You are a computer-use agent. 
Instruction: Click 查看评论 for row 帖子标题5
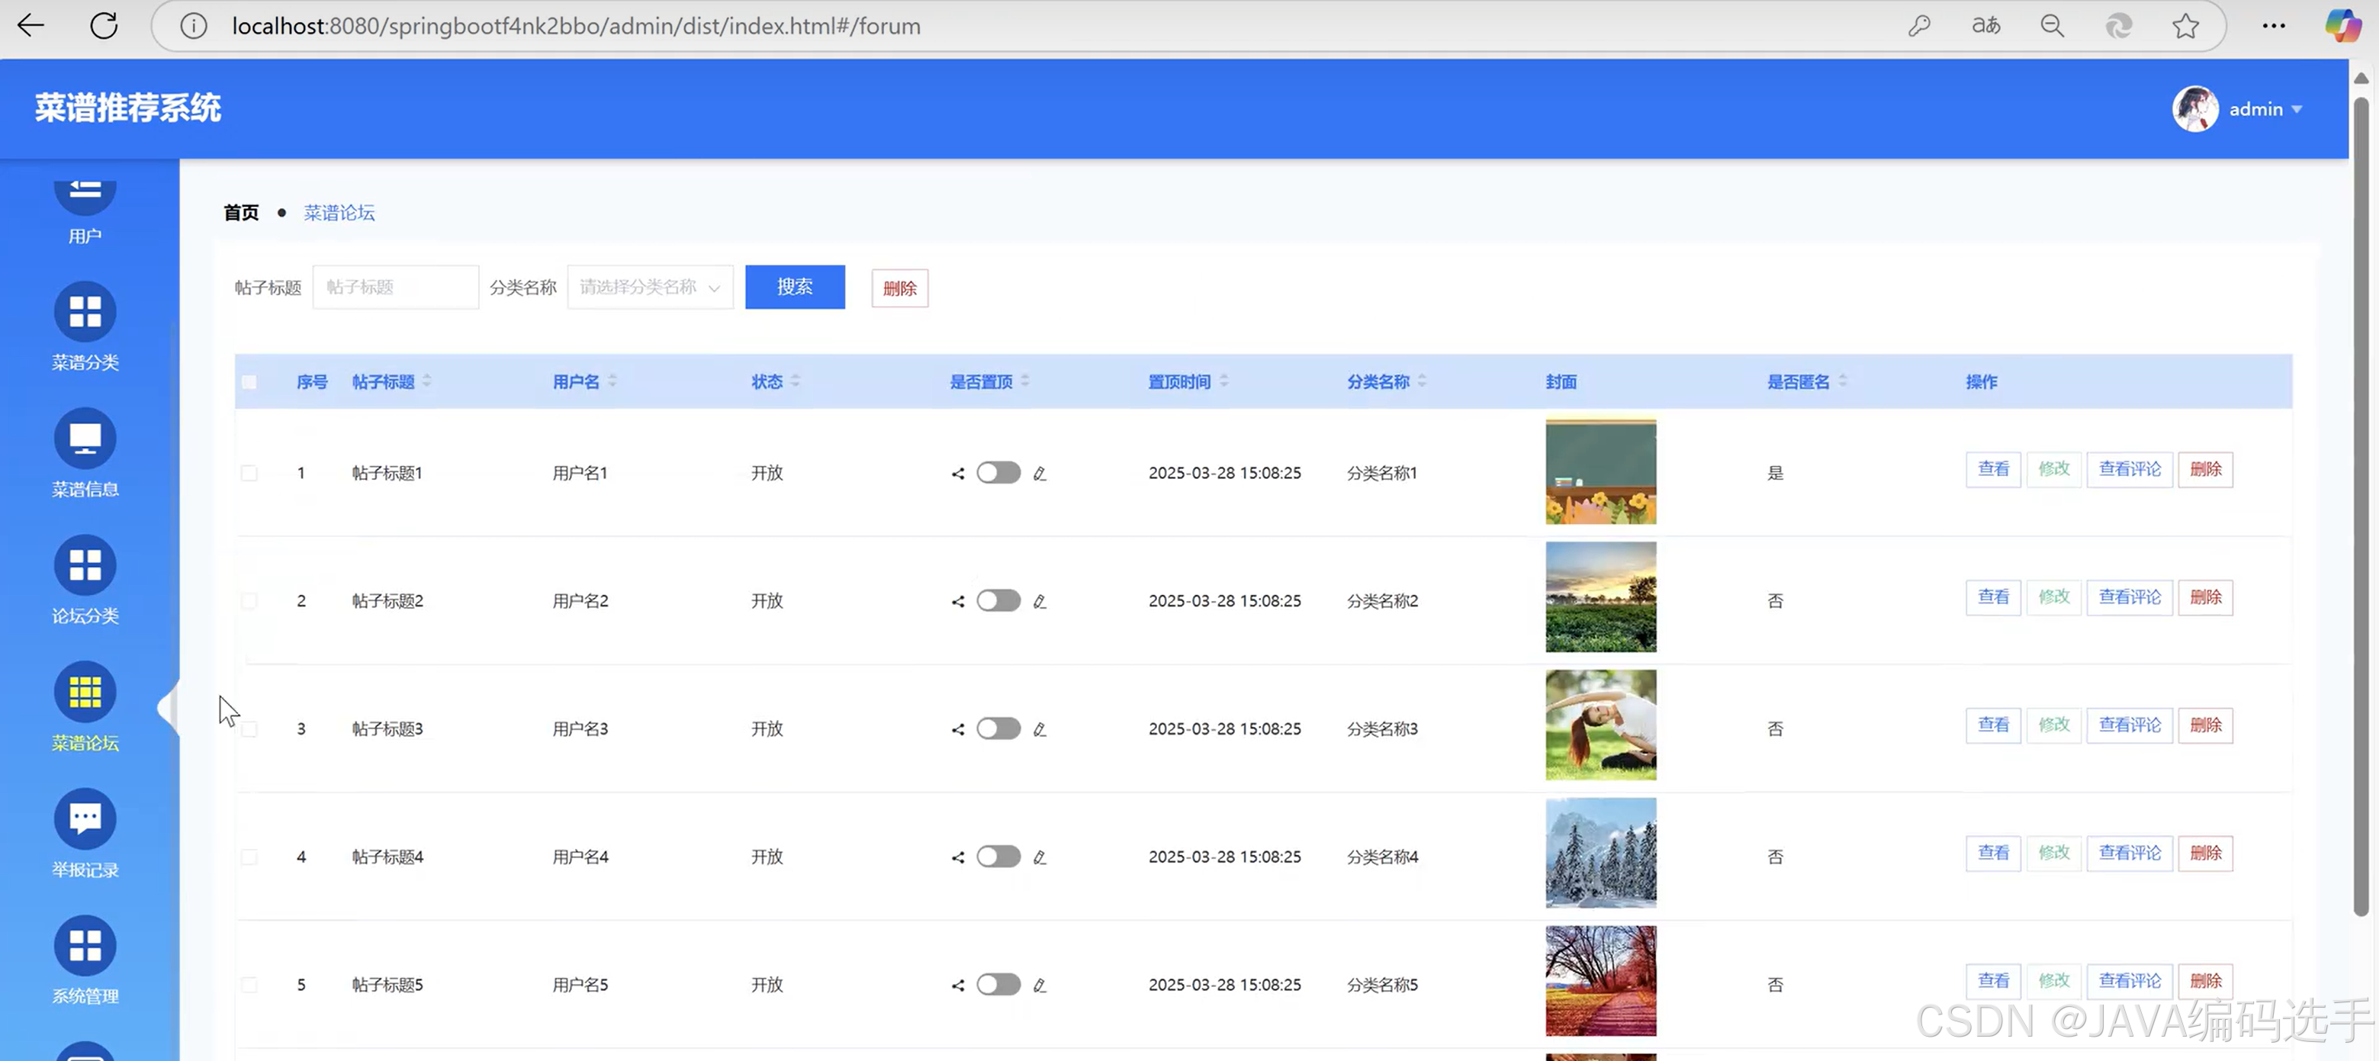click(x=2130, y=982)
